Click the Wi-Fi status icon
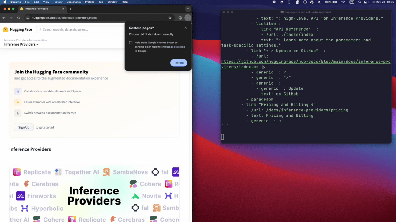 coord(343,2)
